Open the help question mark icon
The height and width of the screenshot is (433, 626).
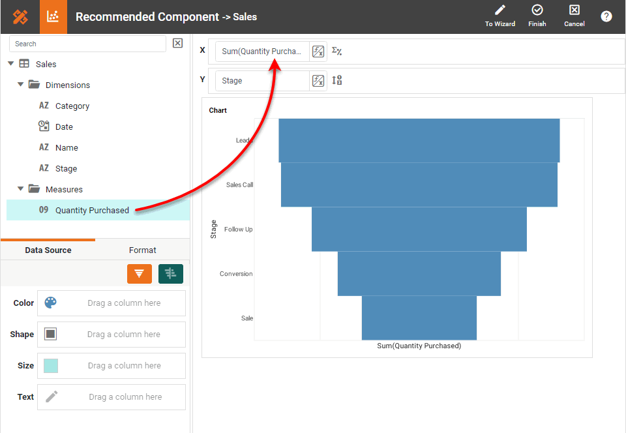point(606,16)
